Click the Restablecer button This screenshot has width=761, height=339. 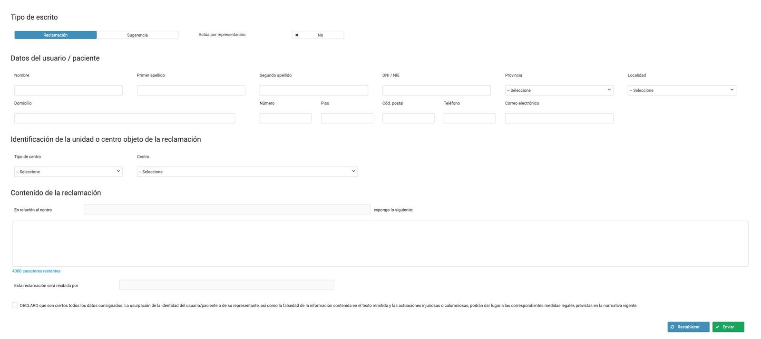tap(688, 327)
